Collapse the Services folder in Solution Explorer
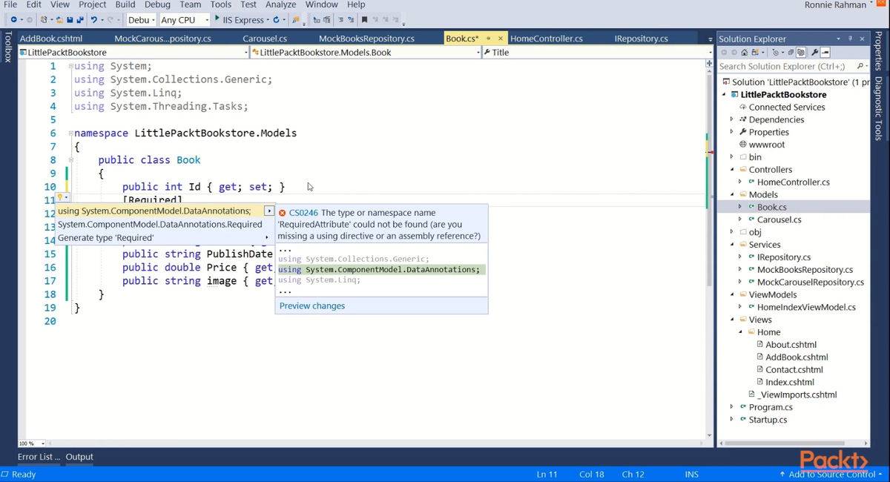Image resolution: width=890 pixels, height=482 pixels. pyautogui.click(x=732, y=245)
